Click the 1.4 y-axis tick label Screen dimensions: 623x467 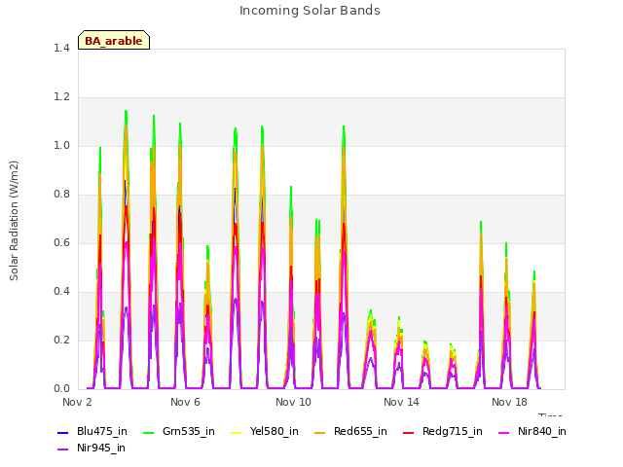point(61,49)
